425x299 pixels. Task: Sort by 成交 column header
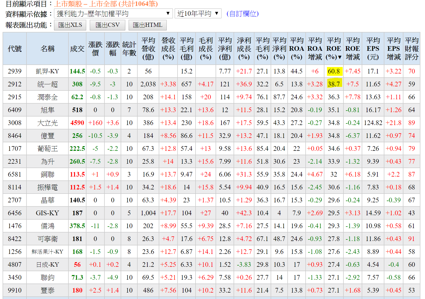tap(77, 48)
